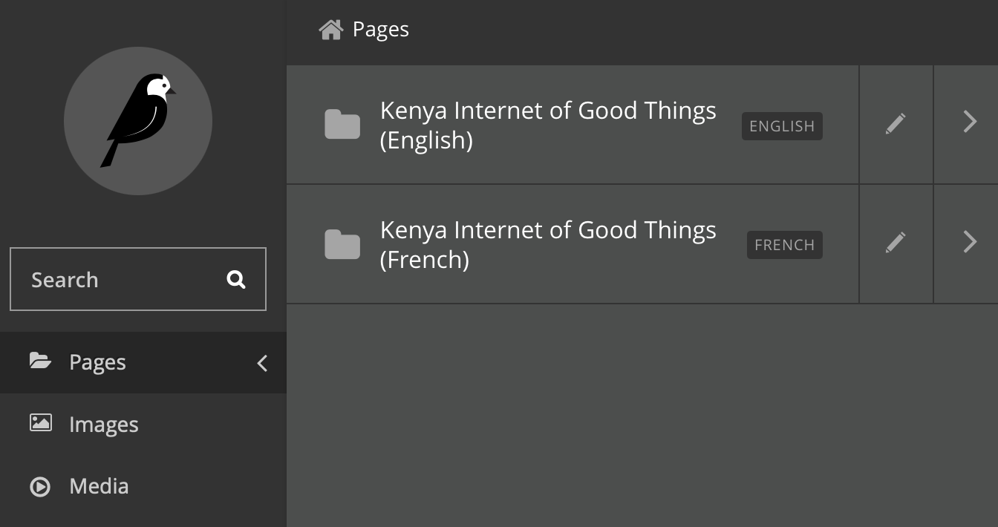Open Kenya Internet of Good Things (French)
Screen dimensions: 998x527
(x=548, y=244)
